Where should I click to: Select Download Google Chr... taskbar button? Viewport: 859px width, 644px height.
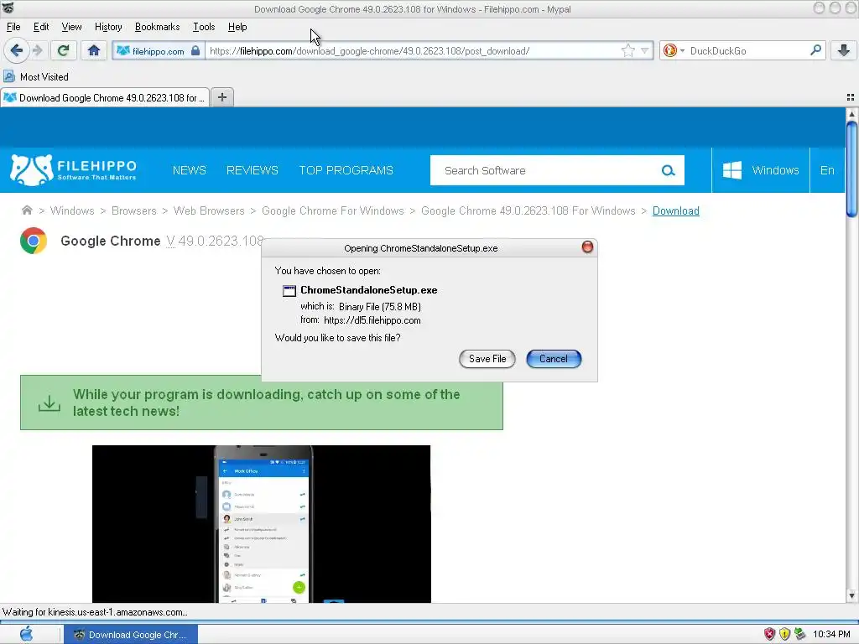click(131, 635)
